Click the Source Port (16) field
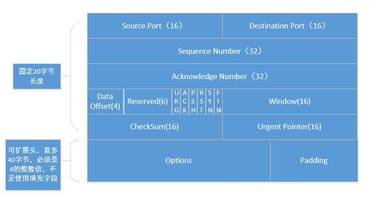Screen dimensions: 375x198 point(155,26)
